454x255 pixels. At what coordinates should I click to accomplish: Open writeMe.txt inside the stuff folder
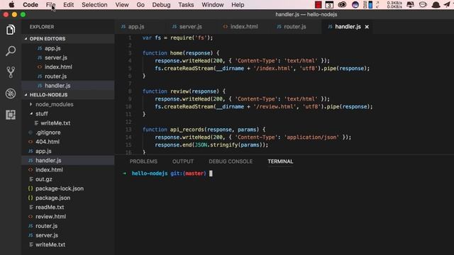(68, 123)
